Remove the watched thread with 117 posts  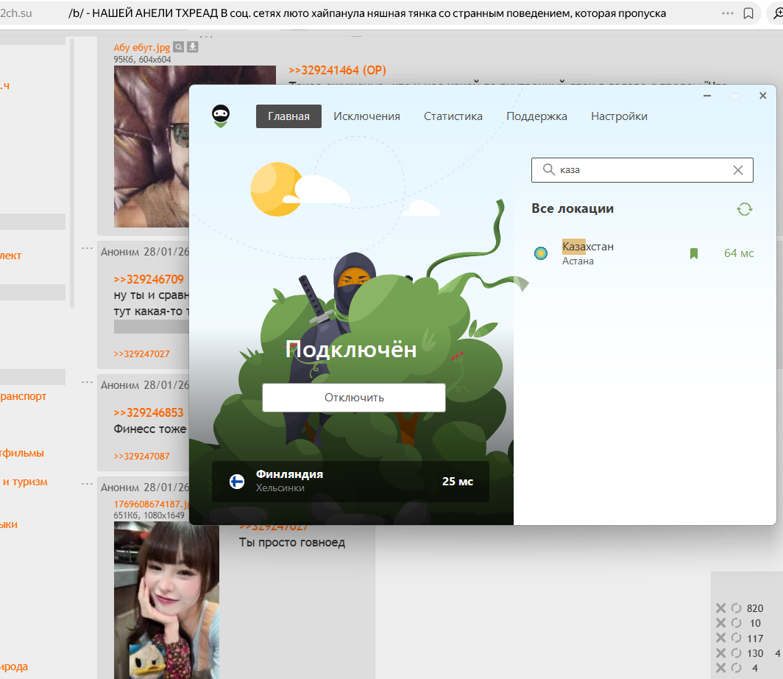(x=720, y=638)
